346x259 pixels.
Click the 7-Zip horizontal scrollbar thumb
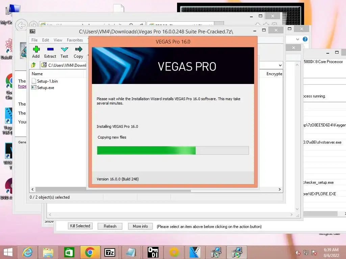click(113, 190)
